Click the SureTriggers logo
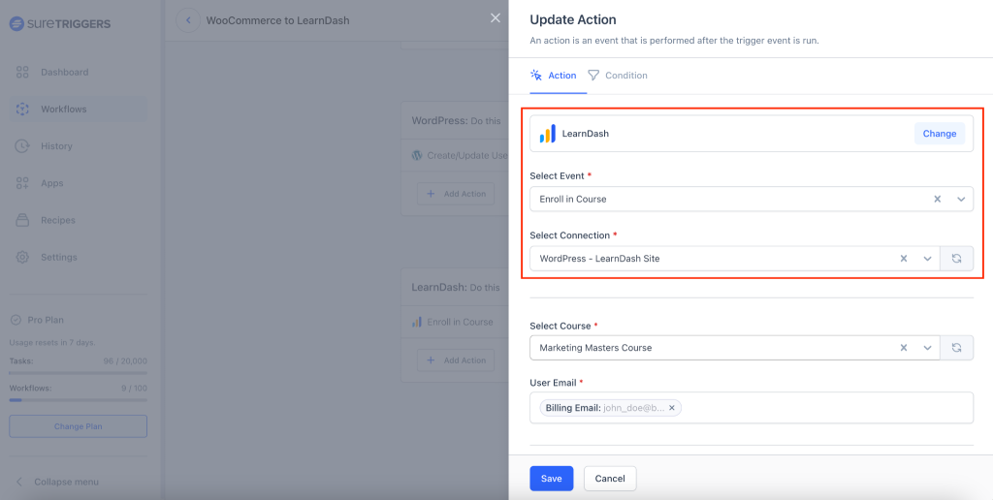 coord(60,23)
